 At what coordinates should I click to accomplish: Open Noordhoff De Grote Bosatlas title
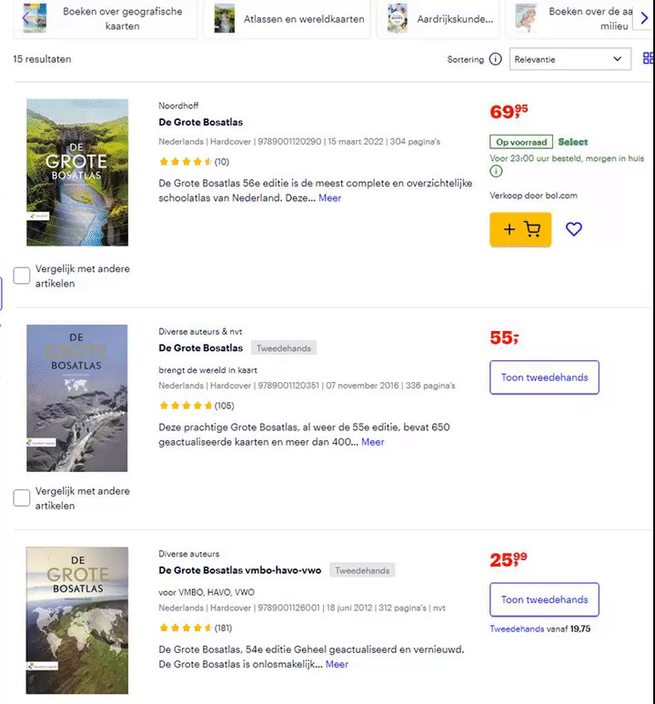201,122
